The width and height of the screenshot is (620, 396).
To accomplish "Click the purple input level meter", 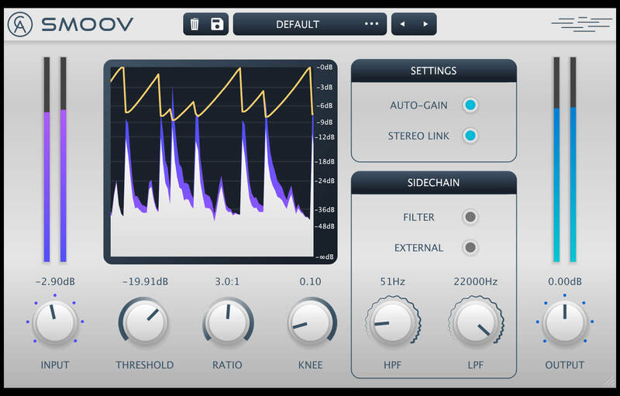I will [55, 160].
